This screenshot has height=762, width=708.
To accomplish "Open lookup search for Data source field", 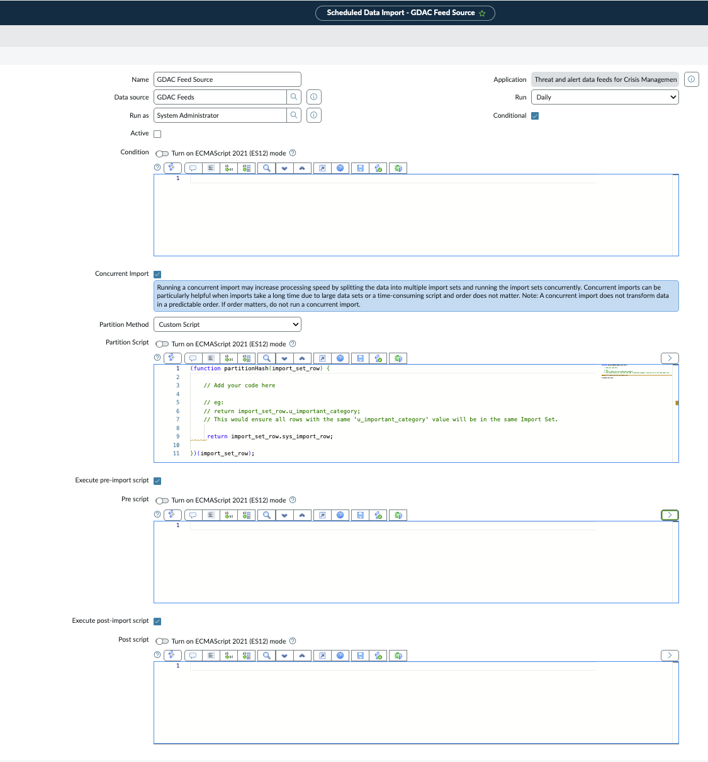I will click(x=294, y=97).
